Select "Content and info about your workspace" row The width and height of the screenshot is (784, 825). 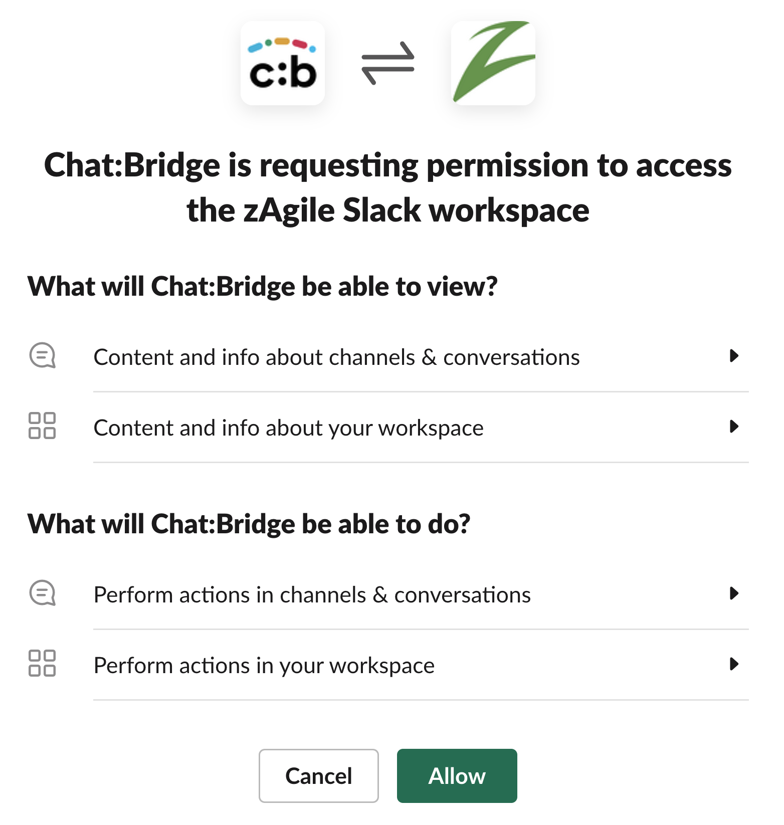click(x=288, y=428)
